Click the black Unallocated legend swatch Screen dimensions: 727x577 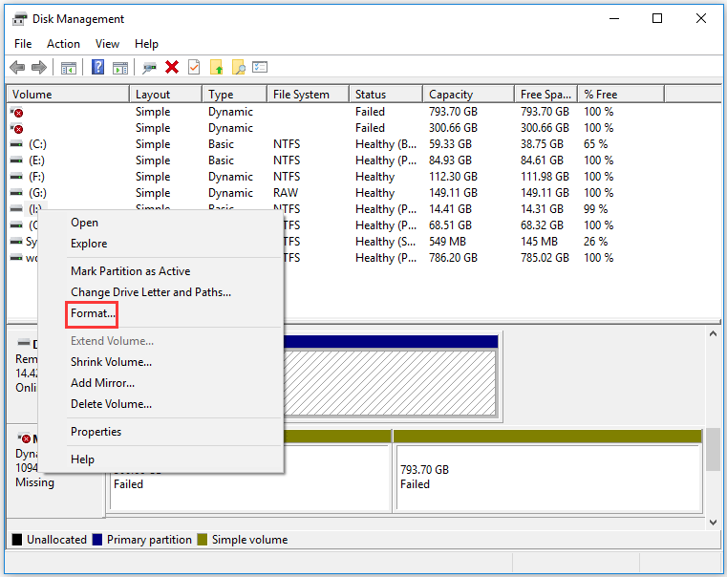17,540
